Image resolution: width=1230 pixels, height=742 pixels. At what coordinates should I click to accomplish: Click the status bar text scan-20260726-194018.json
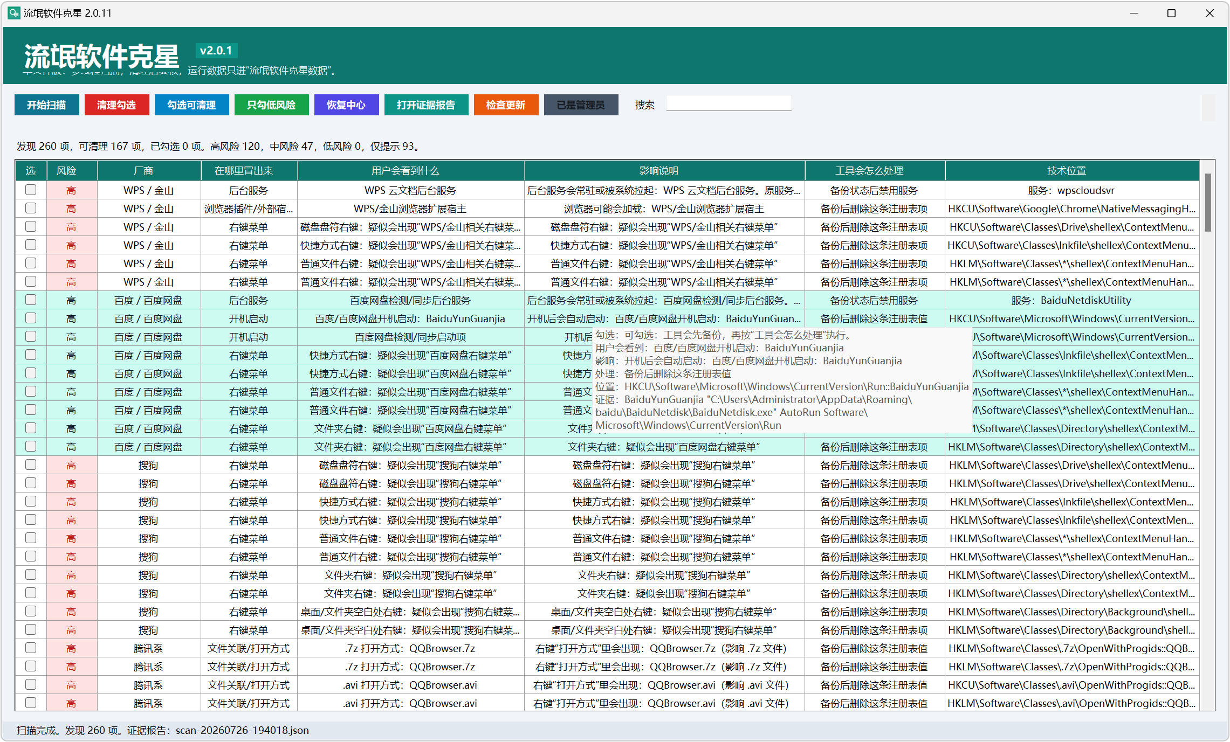[x=242, y=731]
